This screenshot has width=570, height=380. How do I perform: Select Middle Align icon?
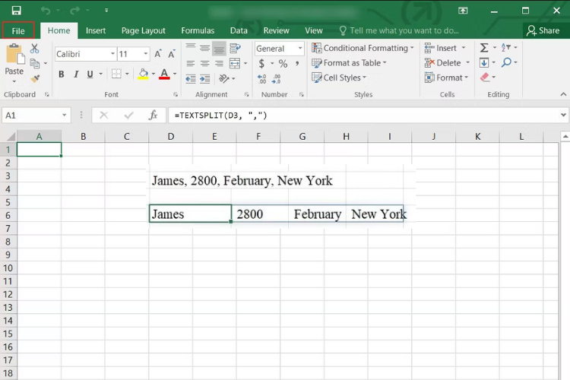(x=204, y=48)
